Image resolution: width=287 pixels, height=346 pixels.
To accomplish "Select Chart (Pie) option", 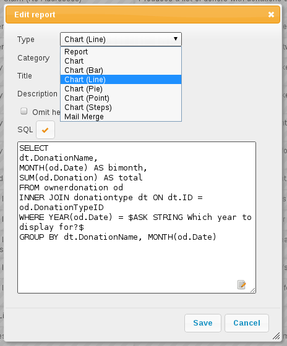I will coord(121,89).
